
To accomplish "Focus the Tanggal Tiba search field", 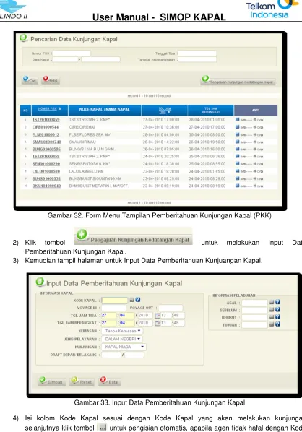I will pyautogui.click(x=197, y=53).
